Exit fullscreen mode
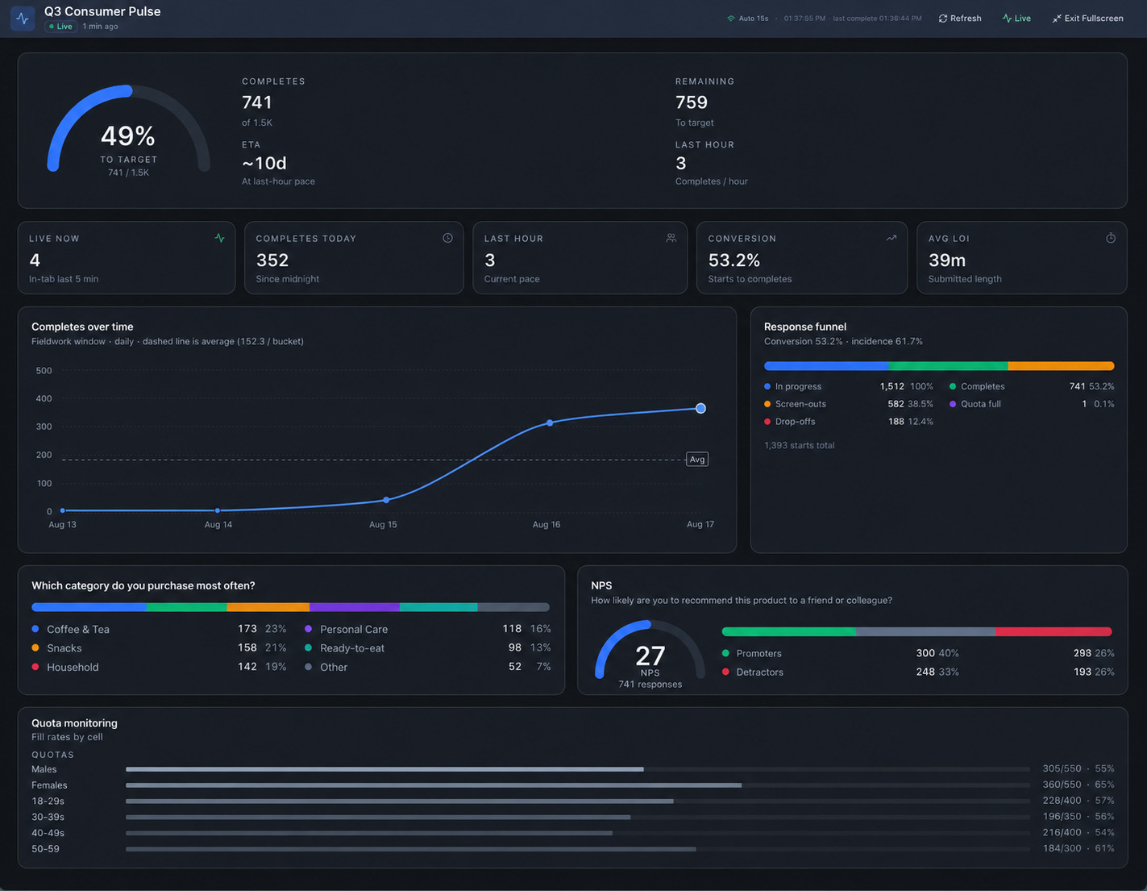 (1087, 19)
